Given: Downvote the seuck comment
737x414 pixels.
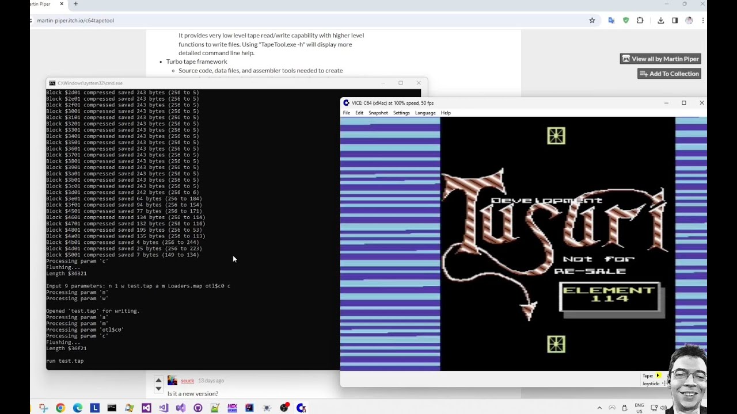Looking at the screenshot, I should (x=158, y=389).
